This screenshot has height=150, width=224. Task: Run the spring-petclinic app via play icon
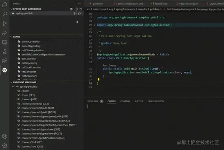tap(75, 13)
